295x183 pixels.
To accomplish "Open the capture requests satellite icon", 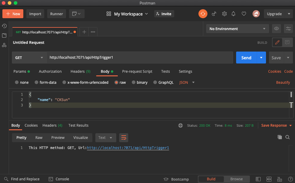I will [x=214, y=14].
